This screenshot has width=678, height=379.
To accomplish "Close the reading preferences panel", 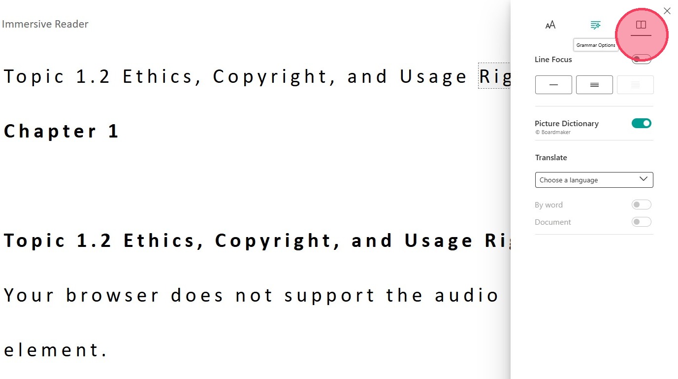I will coord(667,11).
